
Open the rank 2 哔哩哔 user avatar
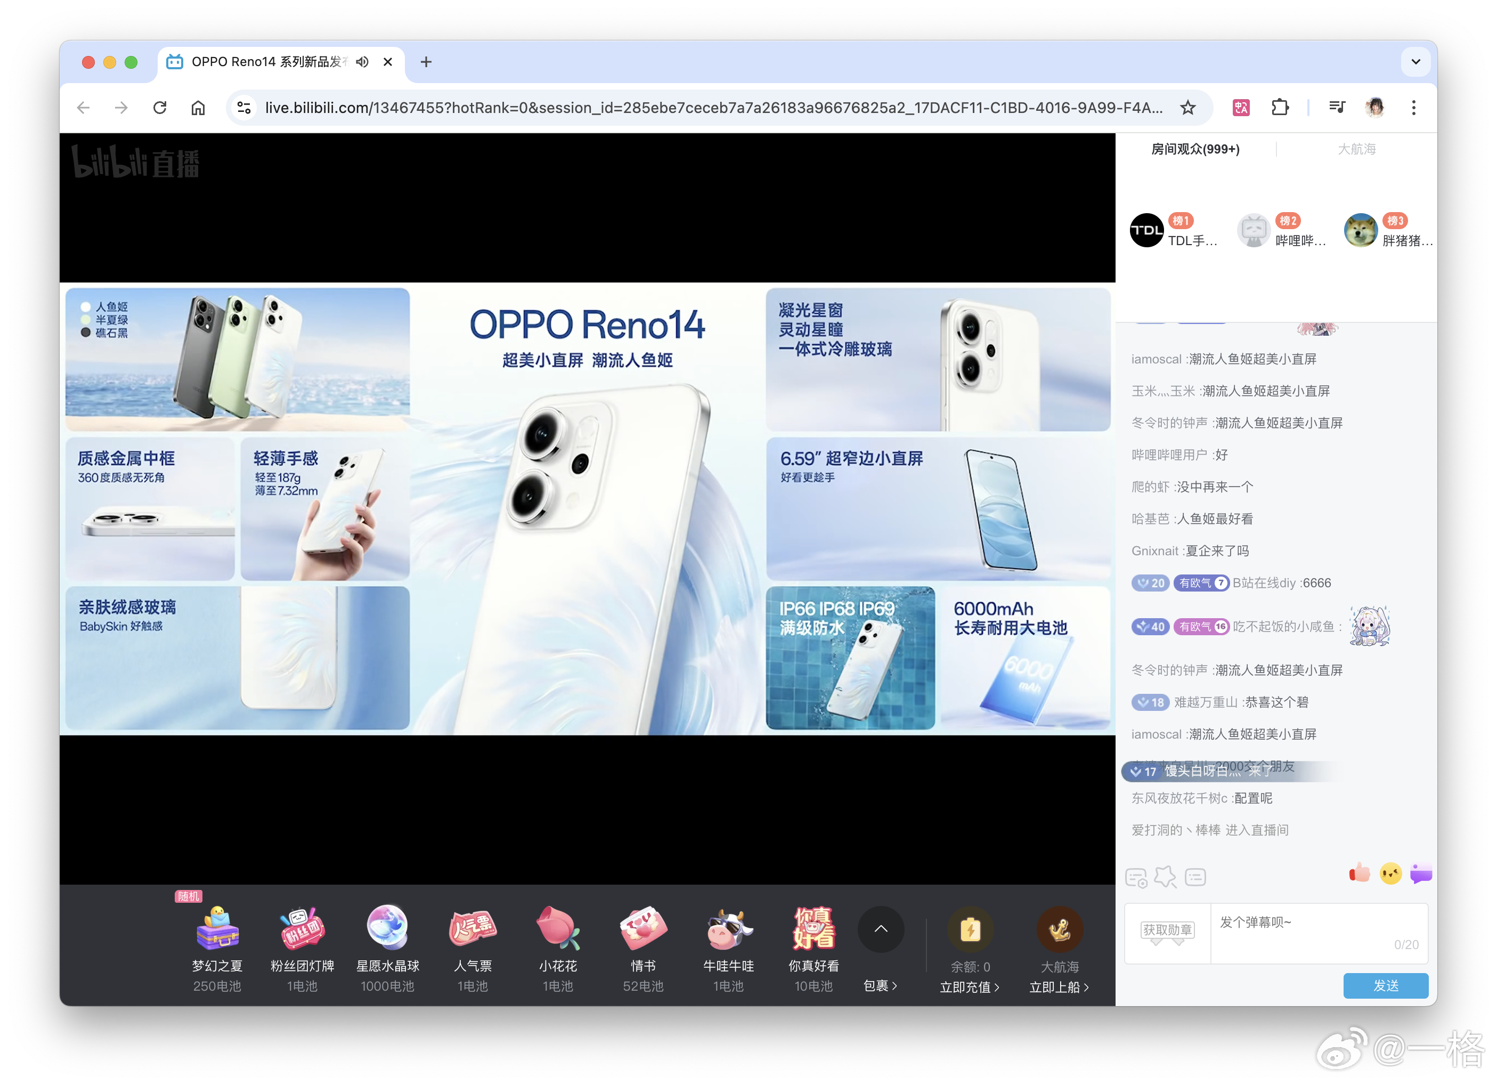[x=1254, y=230]
